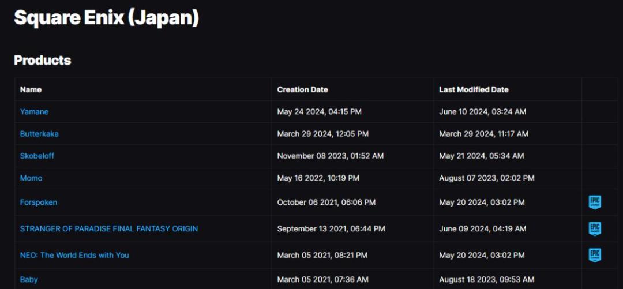
Task: Click Momo's August 07 2023 modified date
Action: coord(486,178)
